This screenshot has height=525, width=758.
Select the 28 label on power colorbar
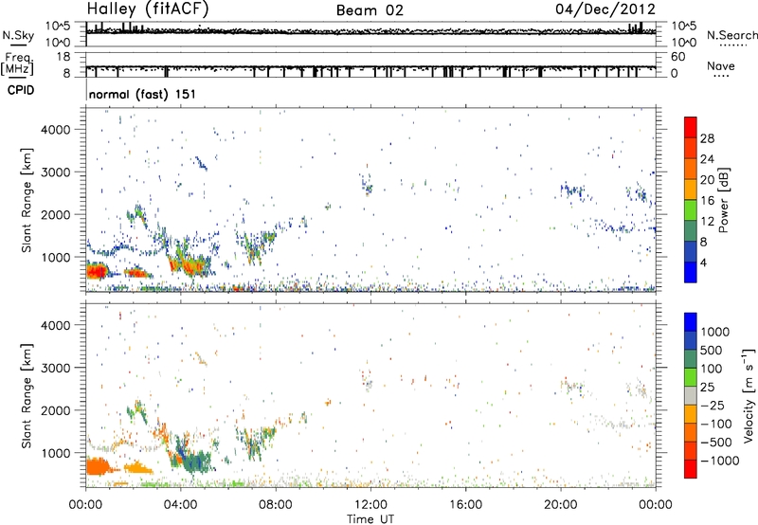click(707, 138)
